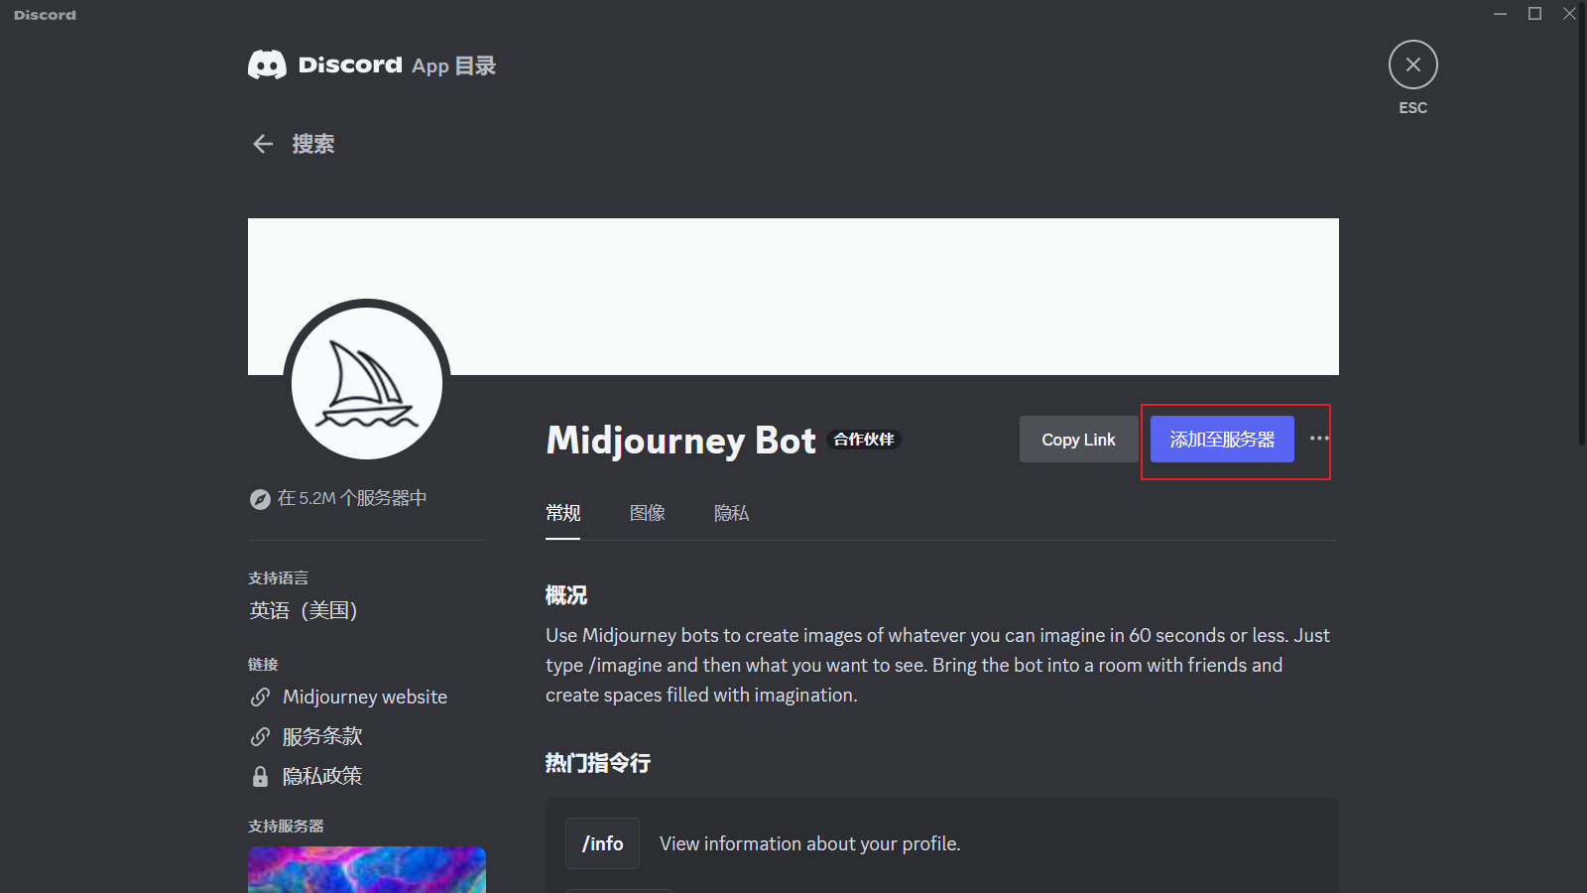
Task: Open the 隐私政策 link
Action: 322,776
